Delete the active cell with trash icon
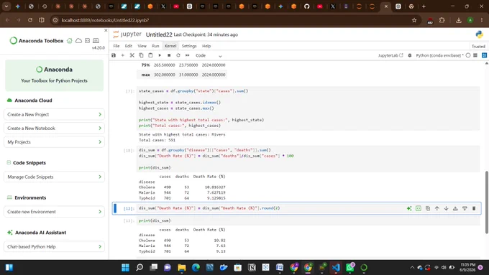 tap(474, 208)
